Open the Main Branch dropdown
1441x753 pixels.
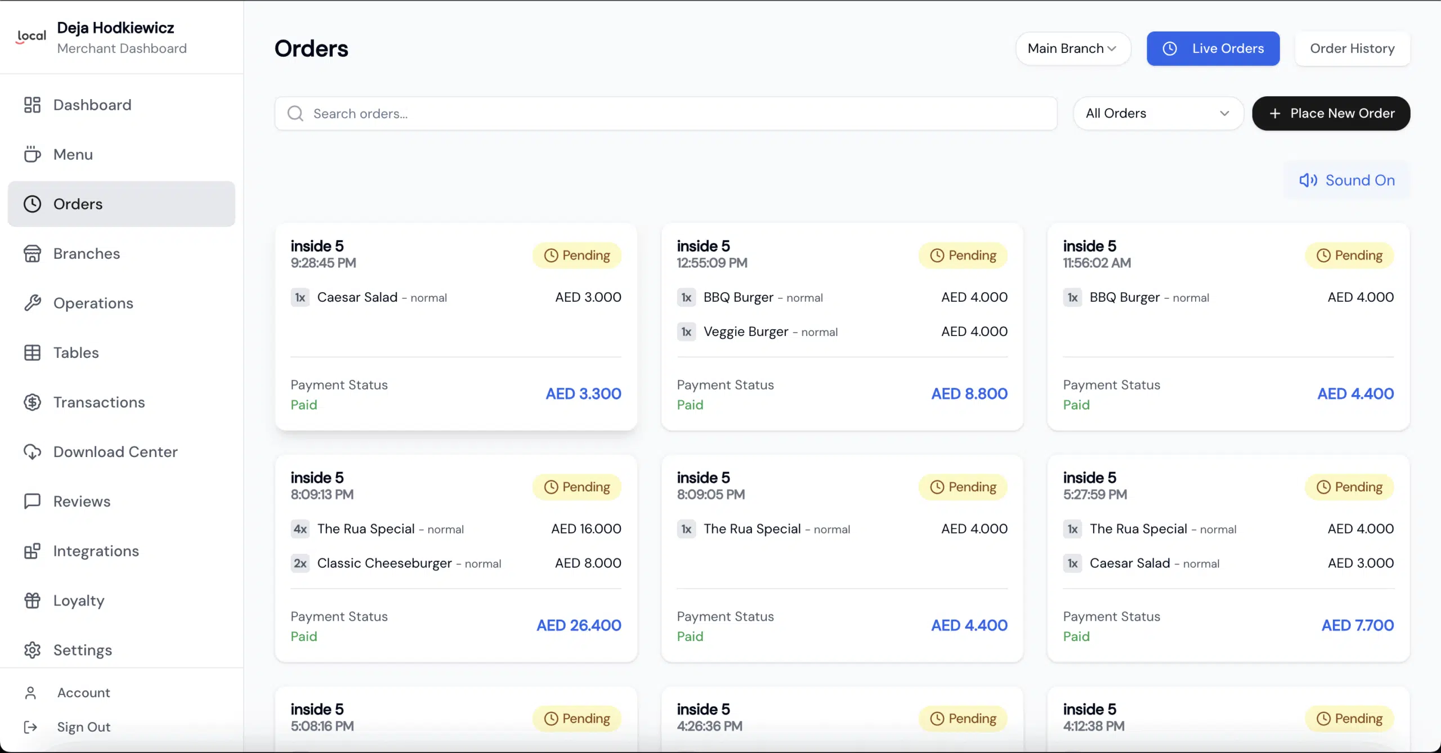pos(1073,48)
